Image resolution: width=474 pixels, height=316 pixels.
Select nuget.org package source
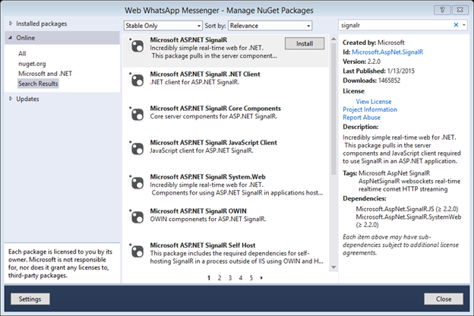(32, 64)
